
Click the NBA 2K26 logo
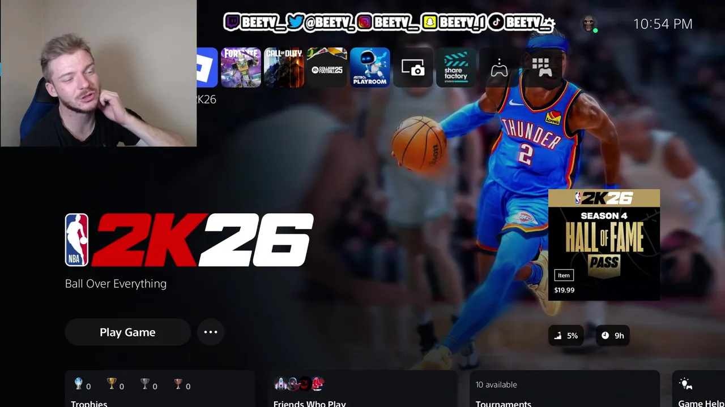189,240
